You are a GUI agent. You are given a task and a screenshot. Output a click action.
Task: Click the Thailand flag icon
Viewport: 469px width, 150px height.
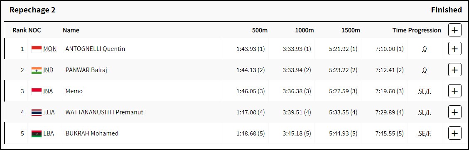37,112
